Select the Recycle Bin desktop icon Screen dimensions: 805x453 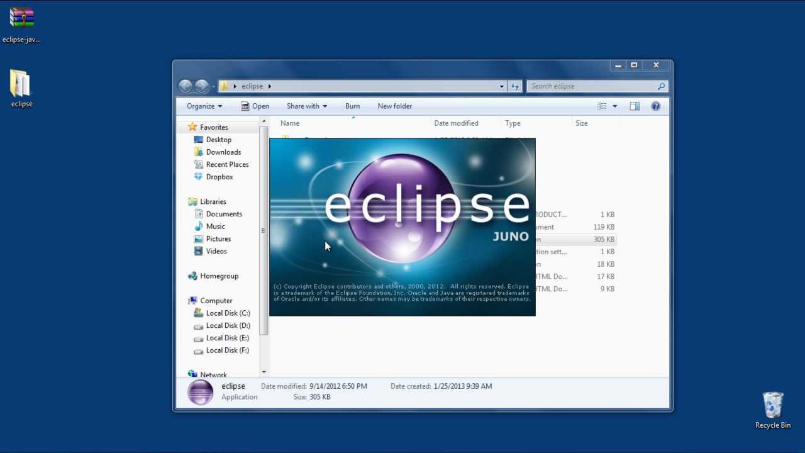tap(773, 411)
